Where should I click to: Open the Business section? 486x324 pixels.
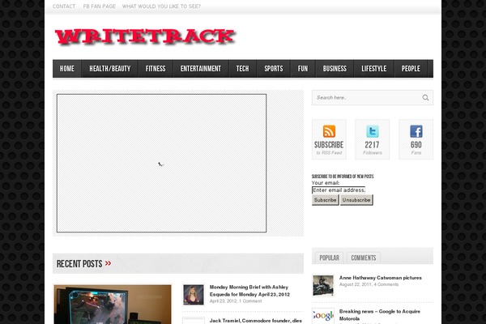pos(335,69)
